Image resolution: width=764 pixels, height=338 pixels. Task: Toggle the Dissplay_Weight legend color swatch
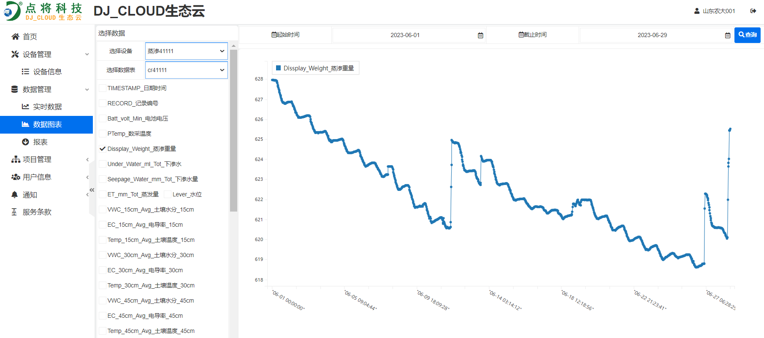point(278,68)
